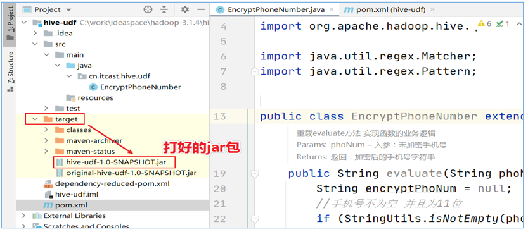This screenshot has width=528, height=232.
Task: Collapse the cn.itcast.hive.udf package
Action: click(69, 76)
